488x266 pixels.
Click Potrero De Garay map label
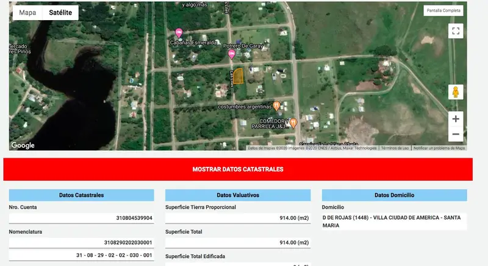(243, 46)
